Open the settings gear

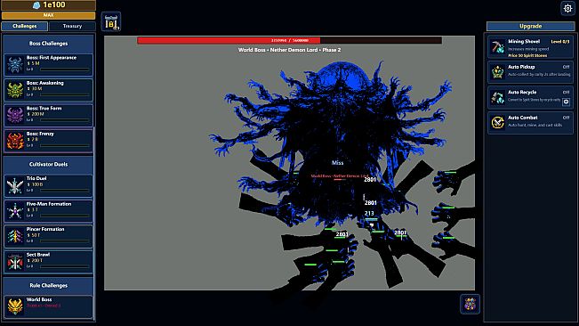coord(568,8)
